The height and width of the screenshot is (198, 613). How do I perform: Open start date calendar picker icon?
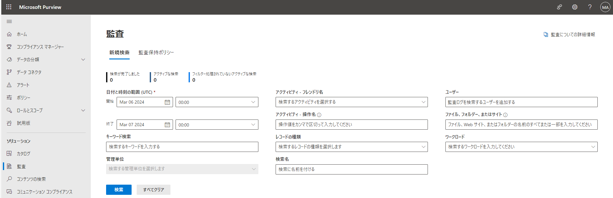[167, 102]
